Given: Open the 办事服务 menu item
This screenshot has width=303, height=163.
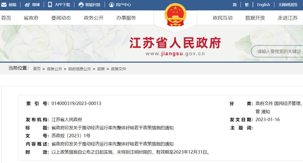Looking at the screenshot, I should point(126,18).
